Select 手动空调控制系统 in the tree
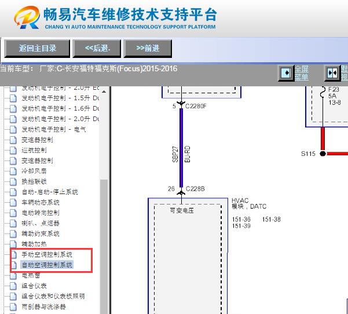Viewport: 348px width, 314px height. 47,254
